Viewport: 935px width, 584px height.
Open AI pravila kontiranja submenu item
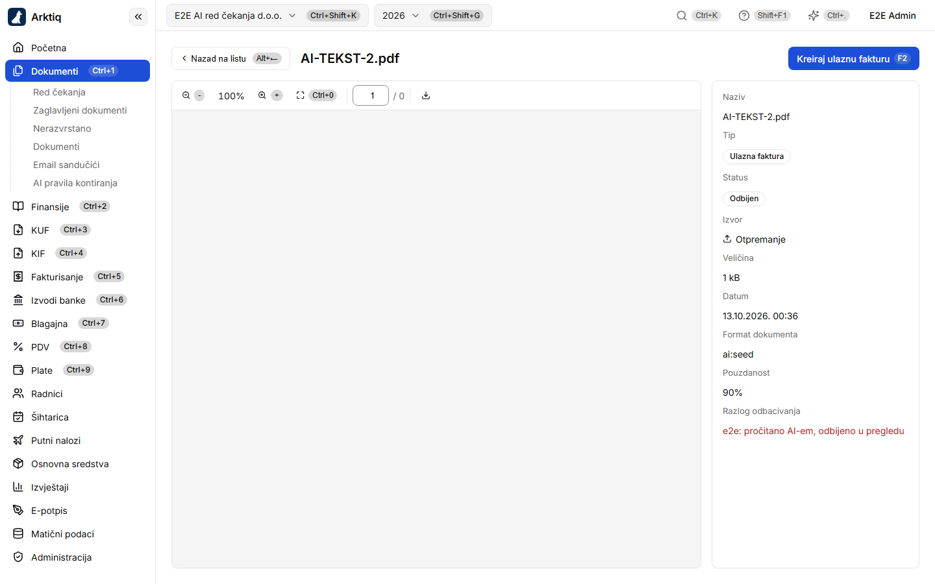(x=75, y=183)
